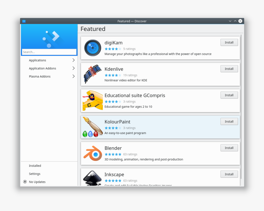264x211 pixels.
Task: Expand the Plasma Addons chevron
Action: [74, 76]
